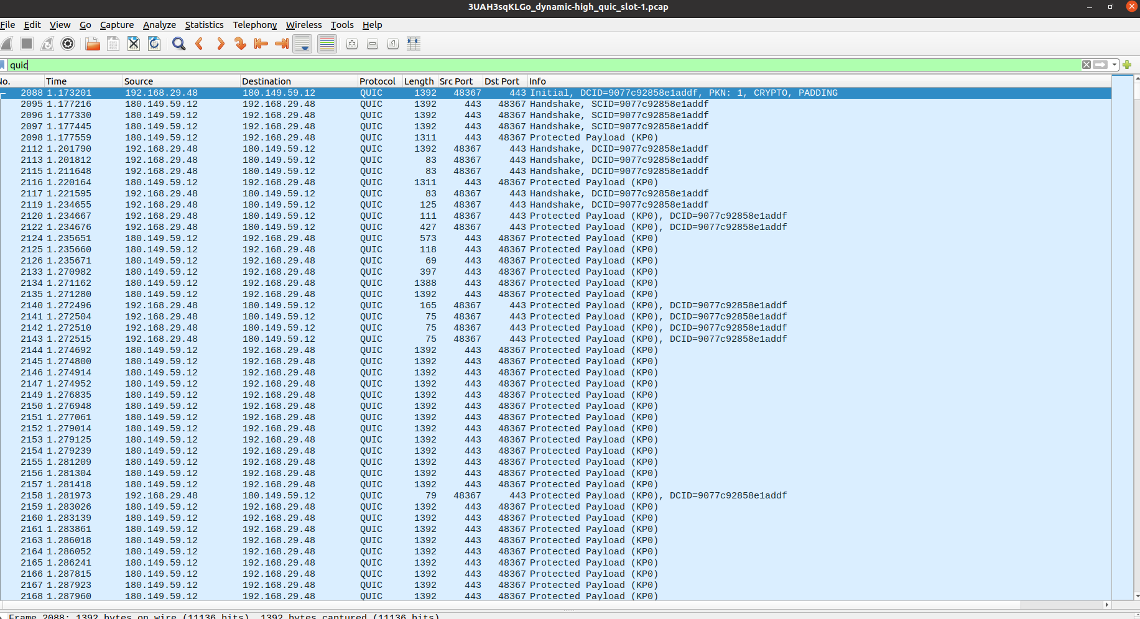Jump to the last packet
Screen dimensions: 1140x619
click(x=282, y=44)
